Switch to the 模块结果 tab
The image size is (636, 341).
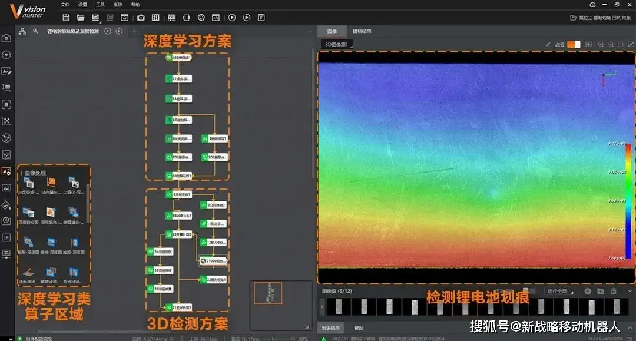pyautogui.click(x=362, y=31)
